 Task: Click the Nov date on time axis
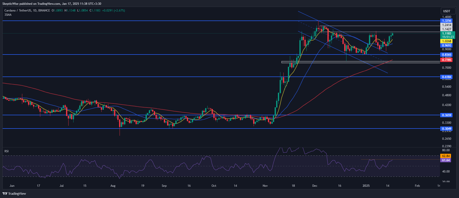pyautogui.click(x=265, y=186)
